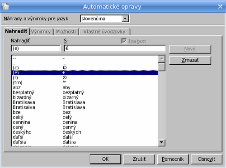Select the (tm) trademark row
226x168 pixels.
85,82
